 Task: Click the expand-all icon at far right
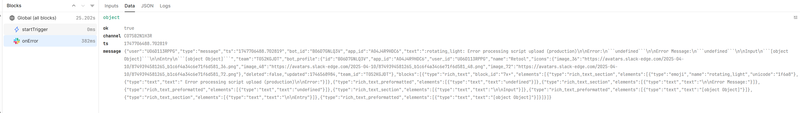(795, 18)
